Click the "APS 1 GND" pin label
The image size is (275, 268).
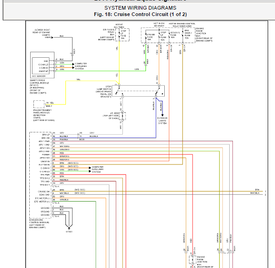(44, 145)
